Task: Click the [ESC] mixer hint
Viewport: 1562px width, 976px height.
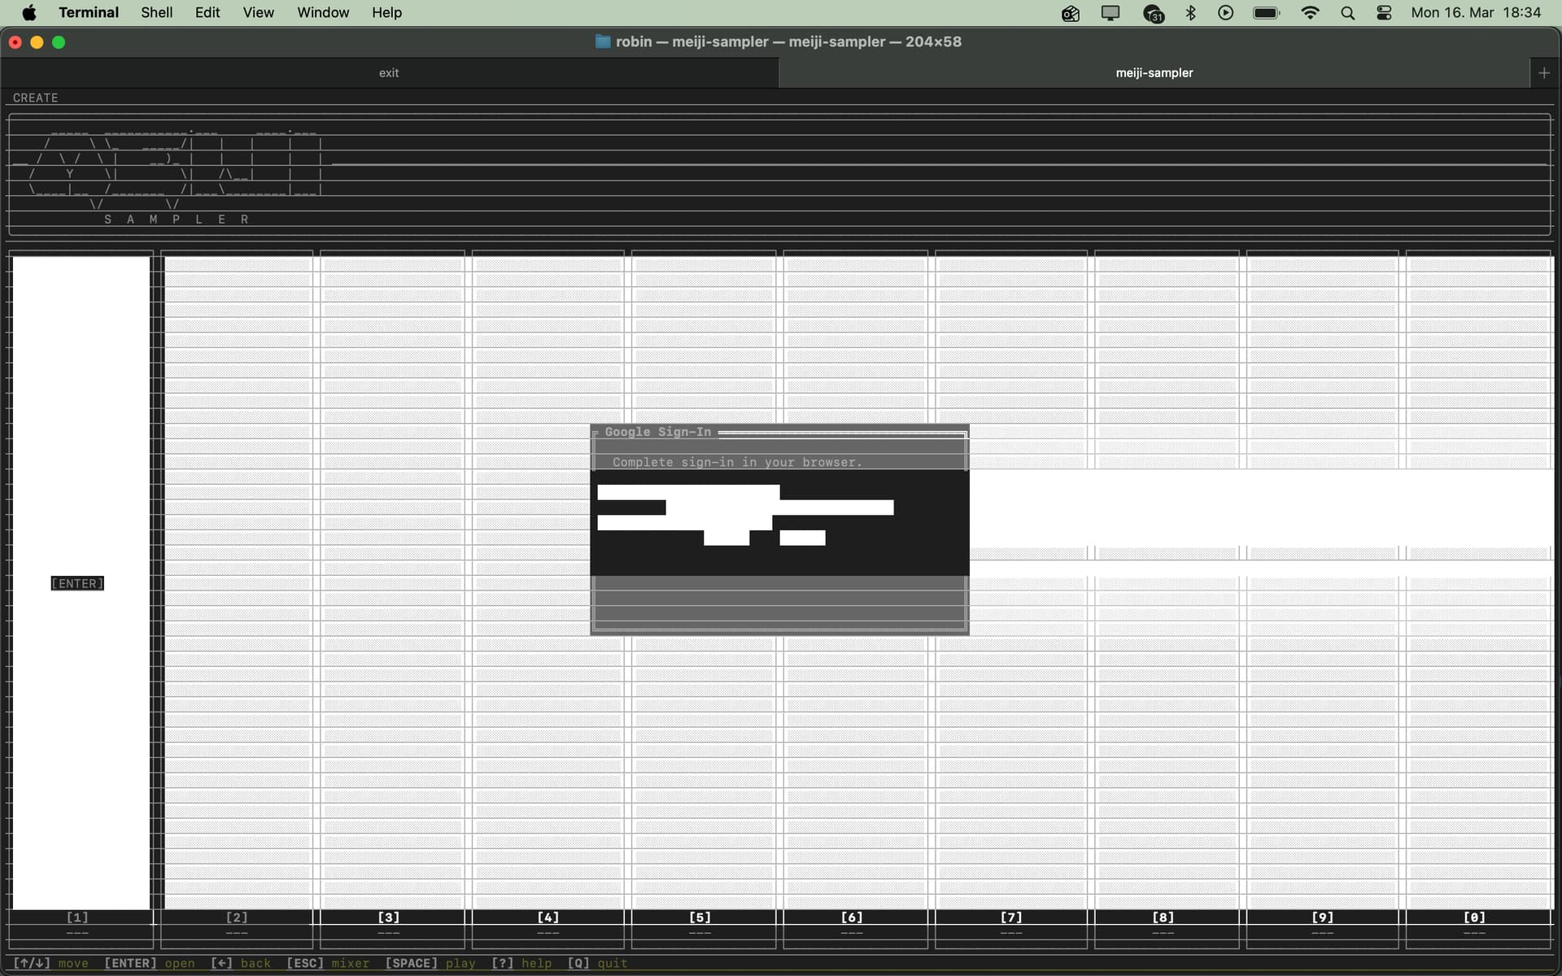Action: (x=327, y=963)
